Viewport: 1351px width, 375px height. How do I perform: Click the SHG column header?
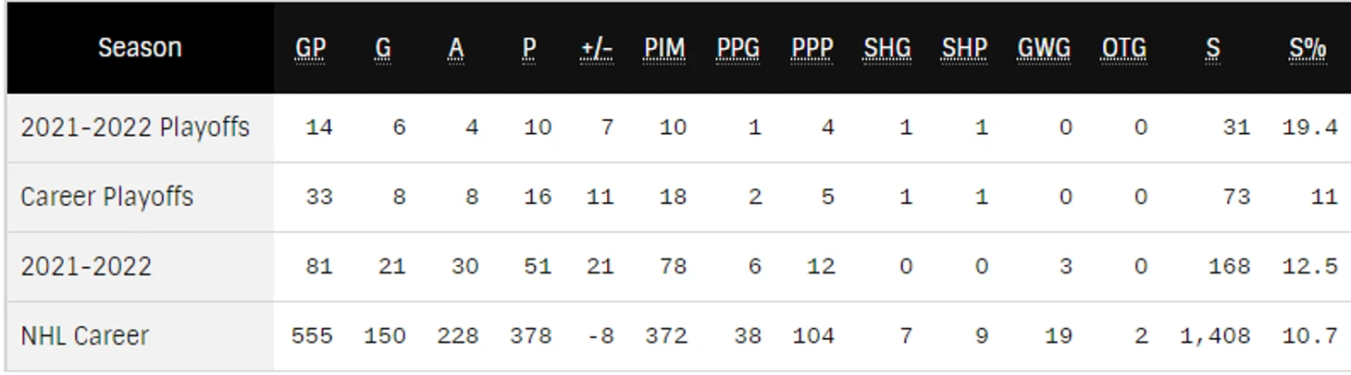click(887, 48)
